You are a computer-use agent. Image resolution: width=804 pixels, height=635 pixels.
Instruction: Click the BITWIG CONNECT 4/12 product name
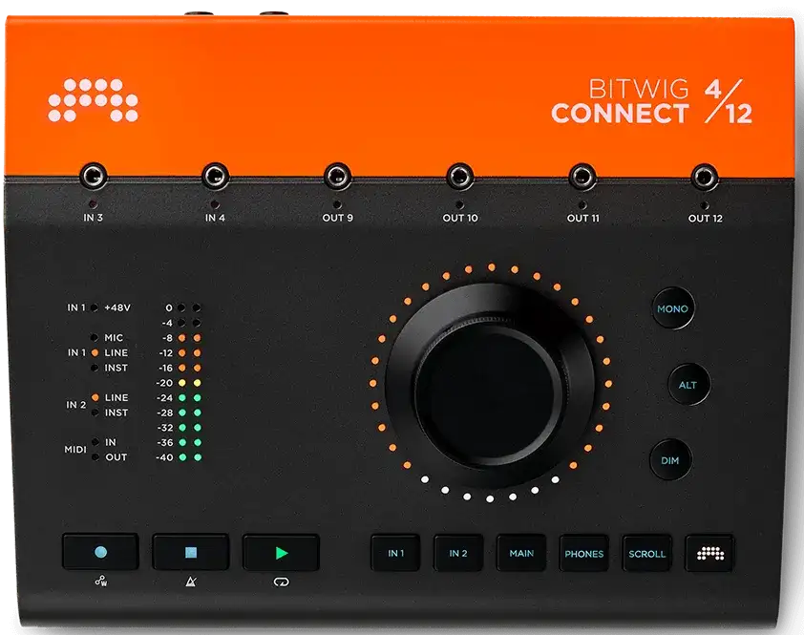[x=651, y=101]
